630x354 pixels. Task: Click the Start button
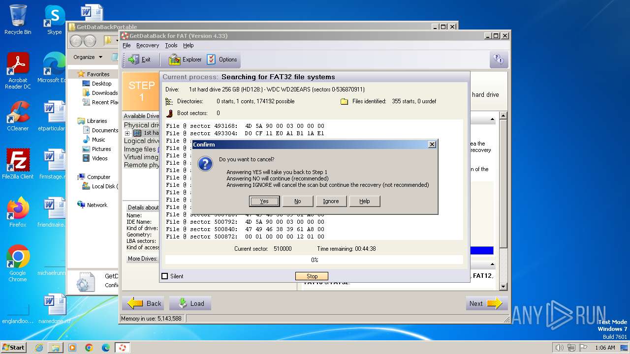tap(13, 348)
